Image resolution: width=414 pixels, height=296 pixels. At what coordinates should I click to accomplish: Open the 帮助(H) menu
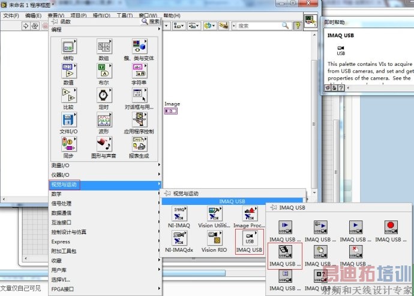pos(172,16)
